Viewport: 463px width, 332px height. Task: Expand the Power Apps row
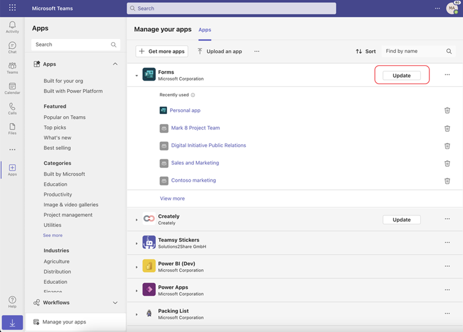click(x=136, y=290)
